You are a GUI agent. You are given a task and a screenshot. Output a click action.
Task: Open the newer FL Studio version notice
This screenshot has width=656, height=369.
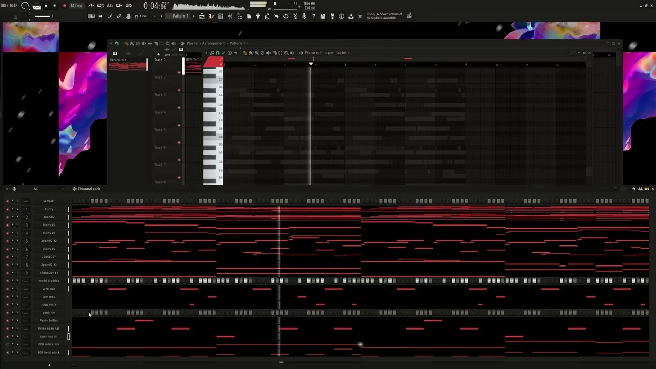pos(385,16)
